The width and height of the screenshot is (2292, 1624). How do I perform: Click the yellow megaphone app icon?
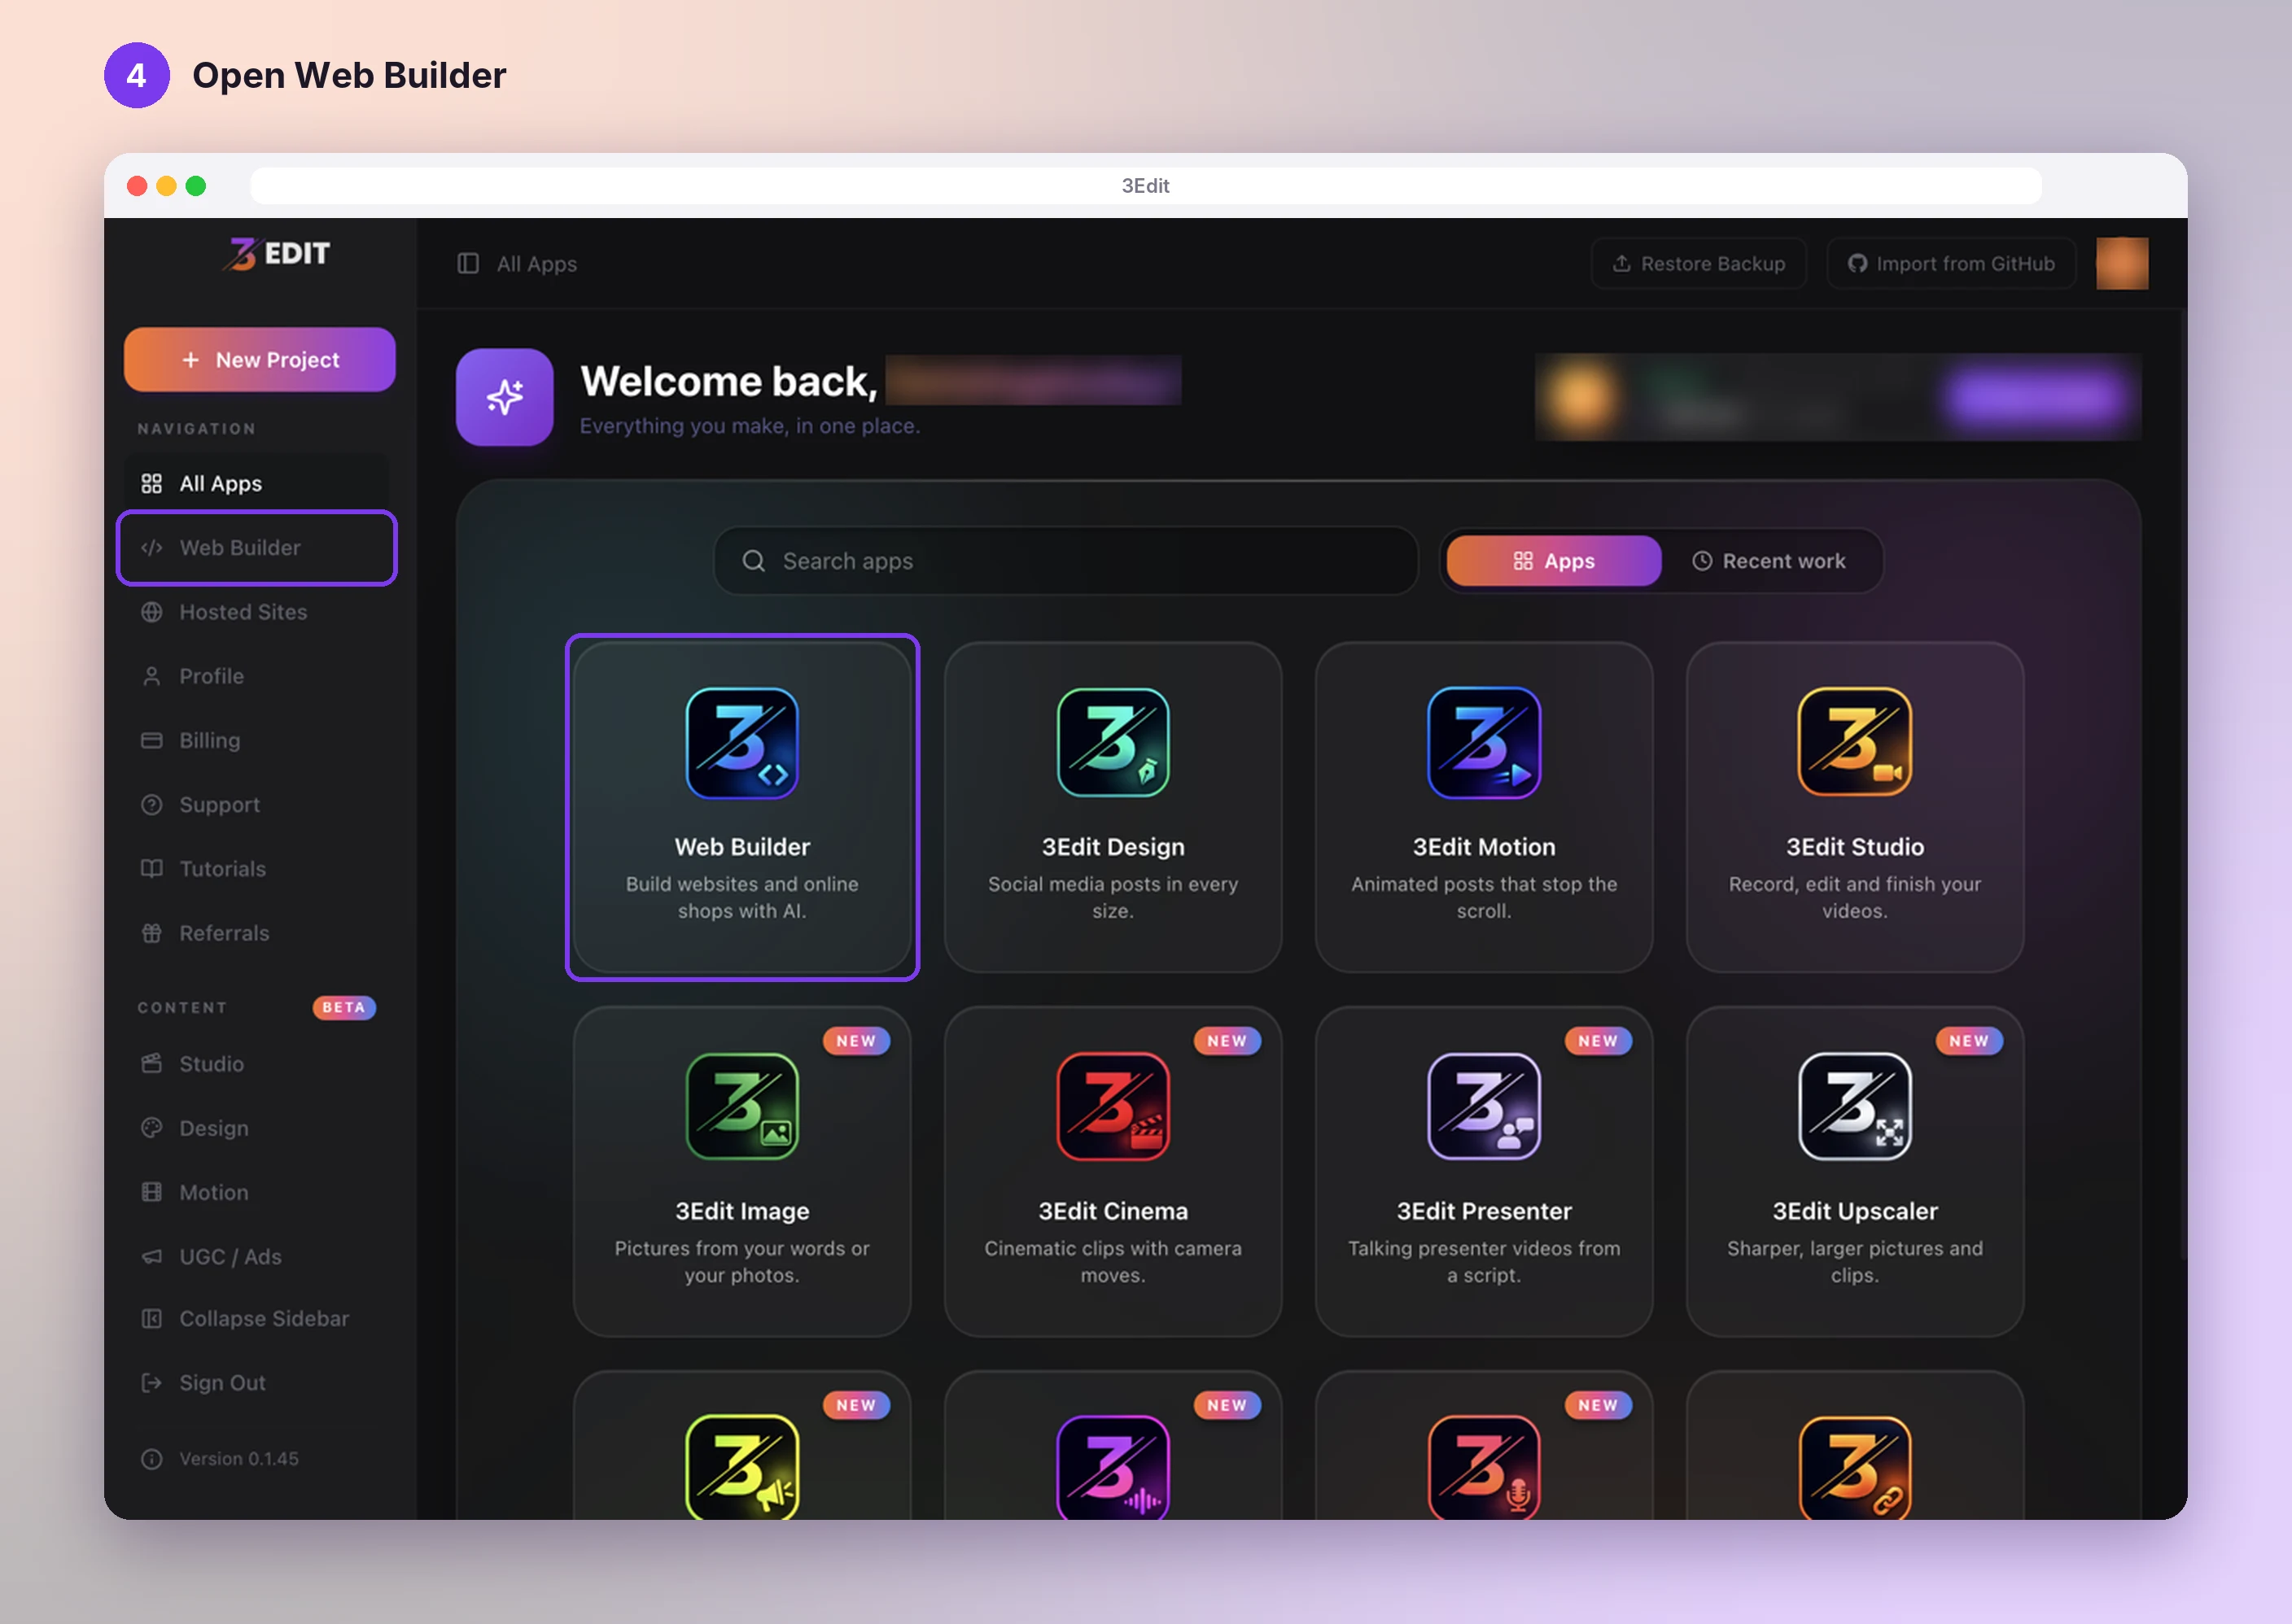click(741, 1466)
